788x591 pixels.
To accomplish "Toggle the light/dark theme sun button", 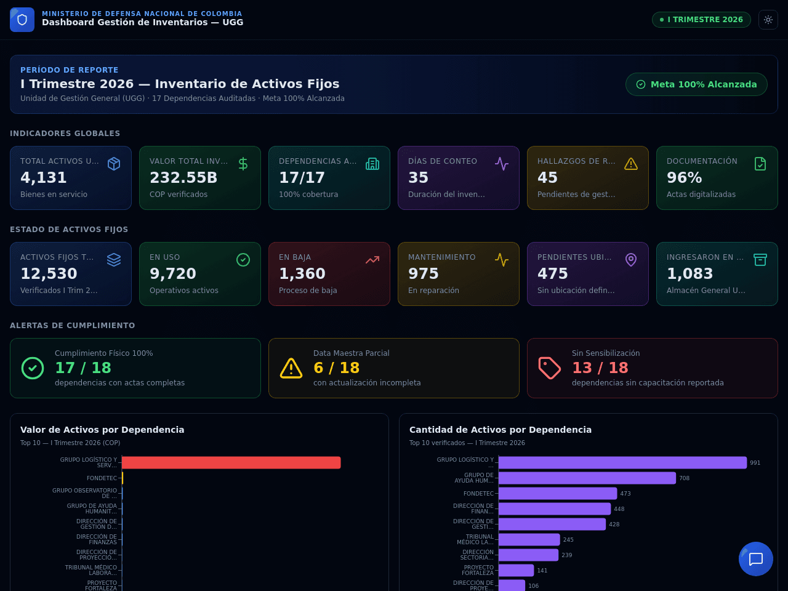I will 768,20.
